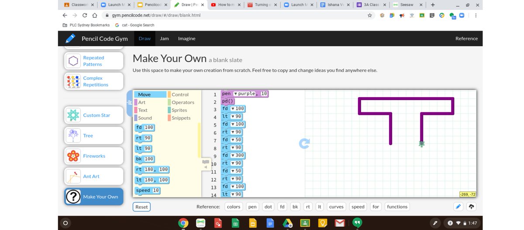The image size is (524, 230).
Task: Open the purple color dropdown on pen block
Action: click(x=236, y=94)
